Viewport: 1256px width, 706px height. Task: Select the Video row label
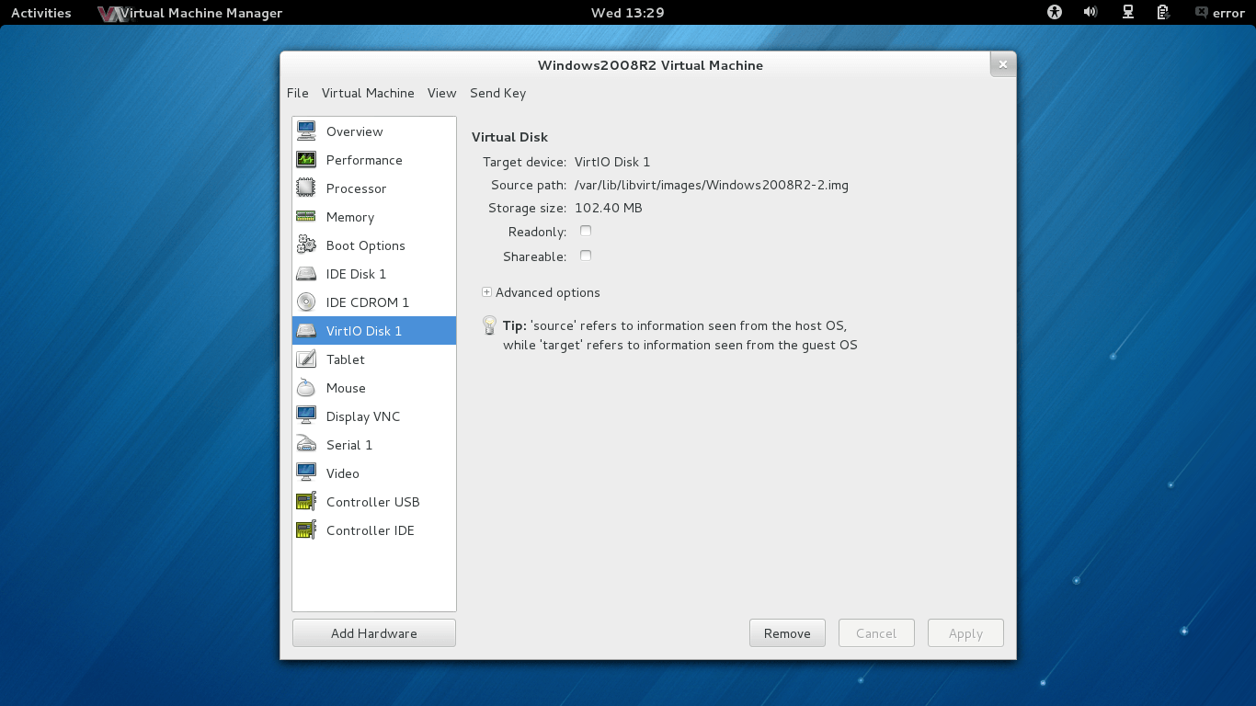[343, 473]
